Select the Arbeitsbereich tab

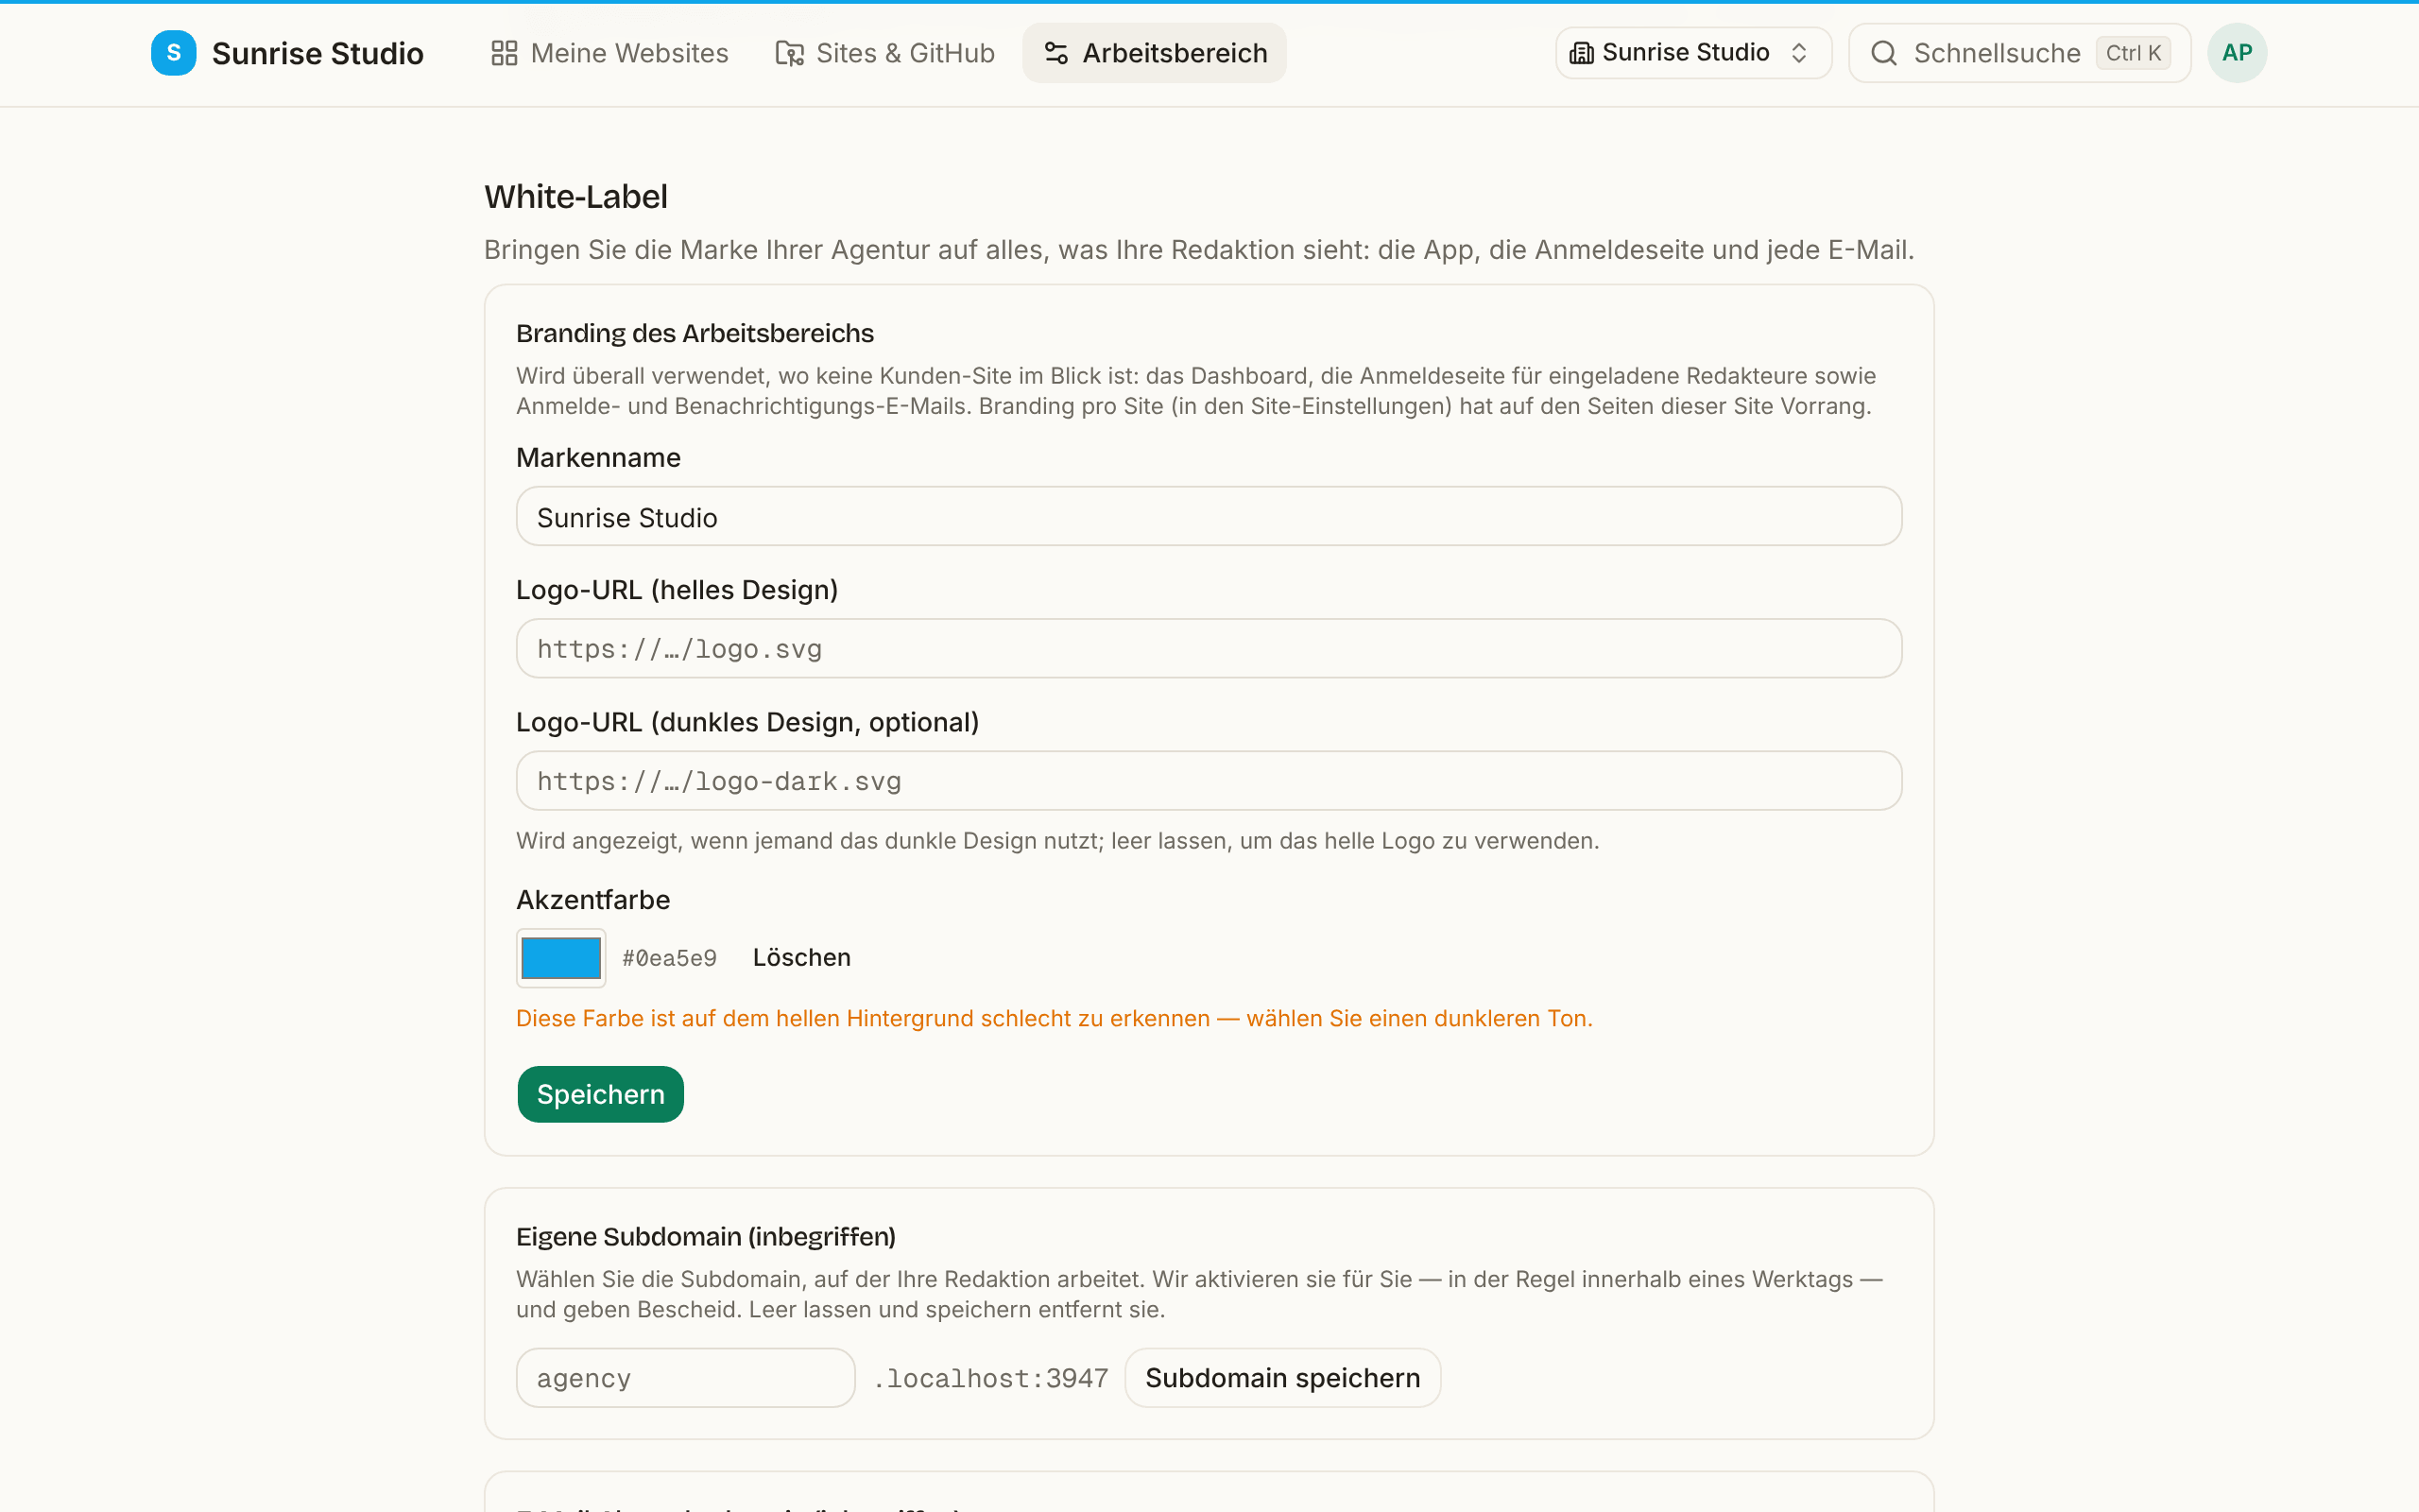click(1155, 53)
